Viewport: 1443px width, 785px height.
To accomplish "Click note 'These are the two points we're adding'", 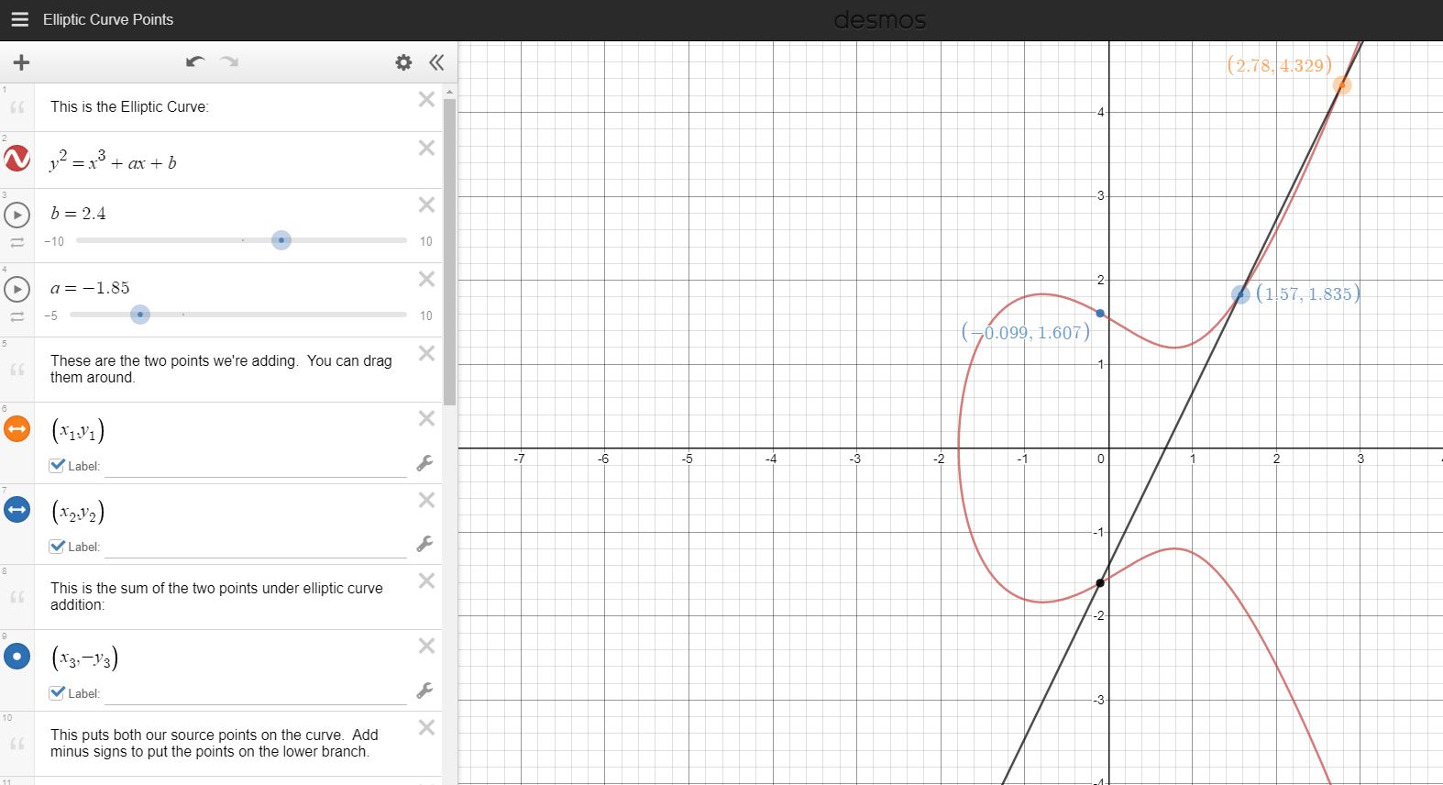I will 221,369.
